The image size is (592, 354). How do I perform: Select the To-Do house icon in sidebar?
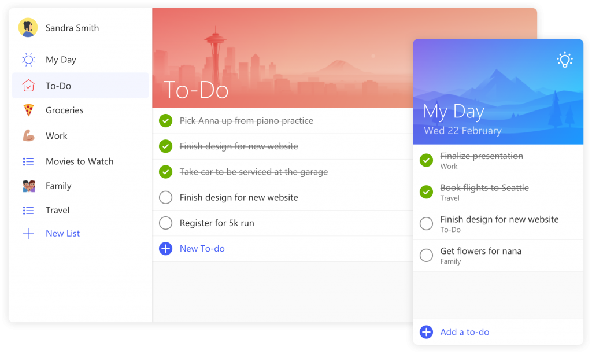(28, 86)
